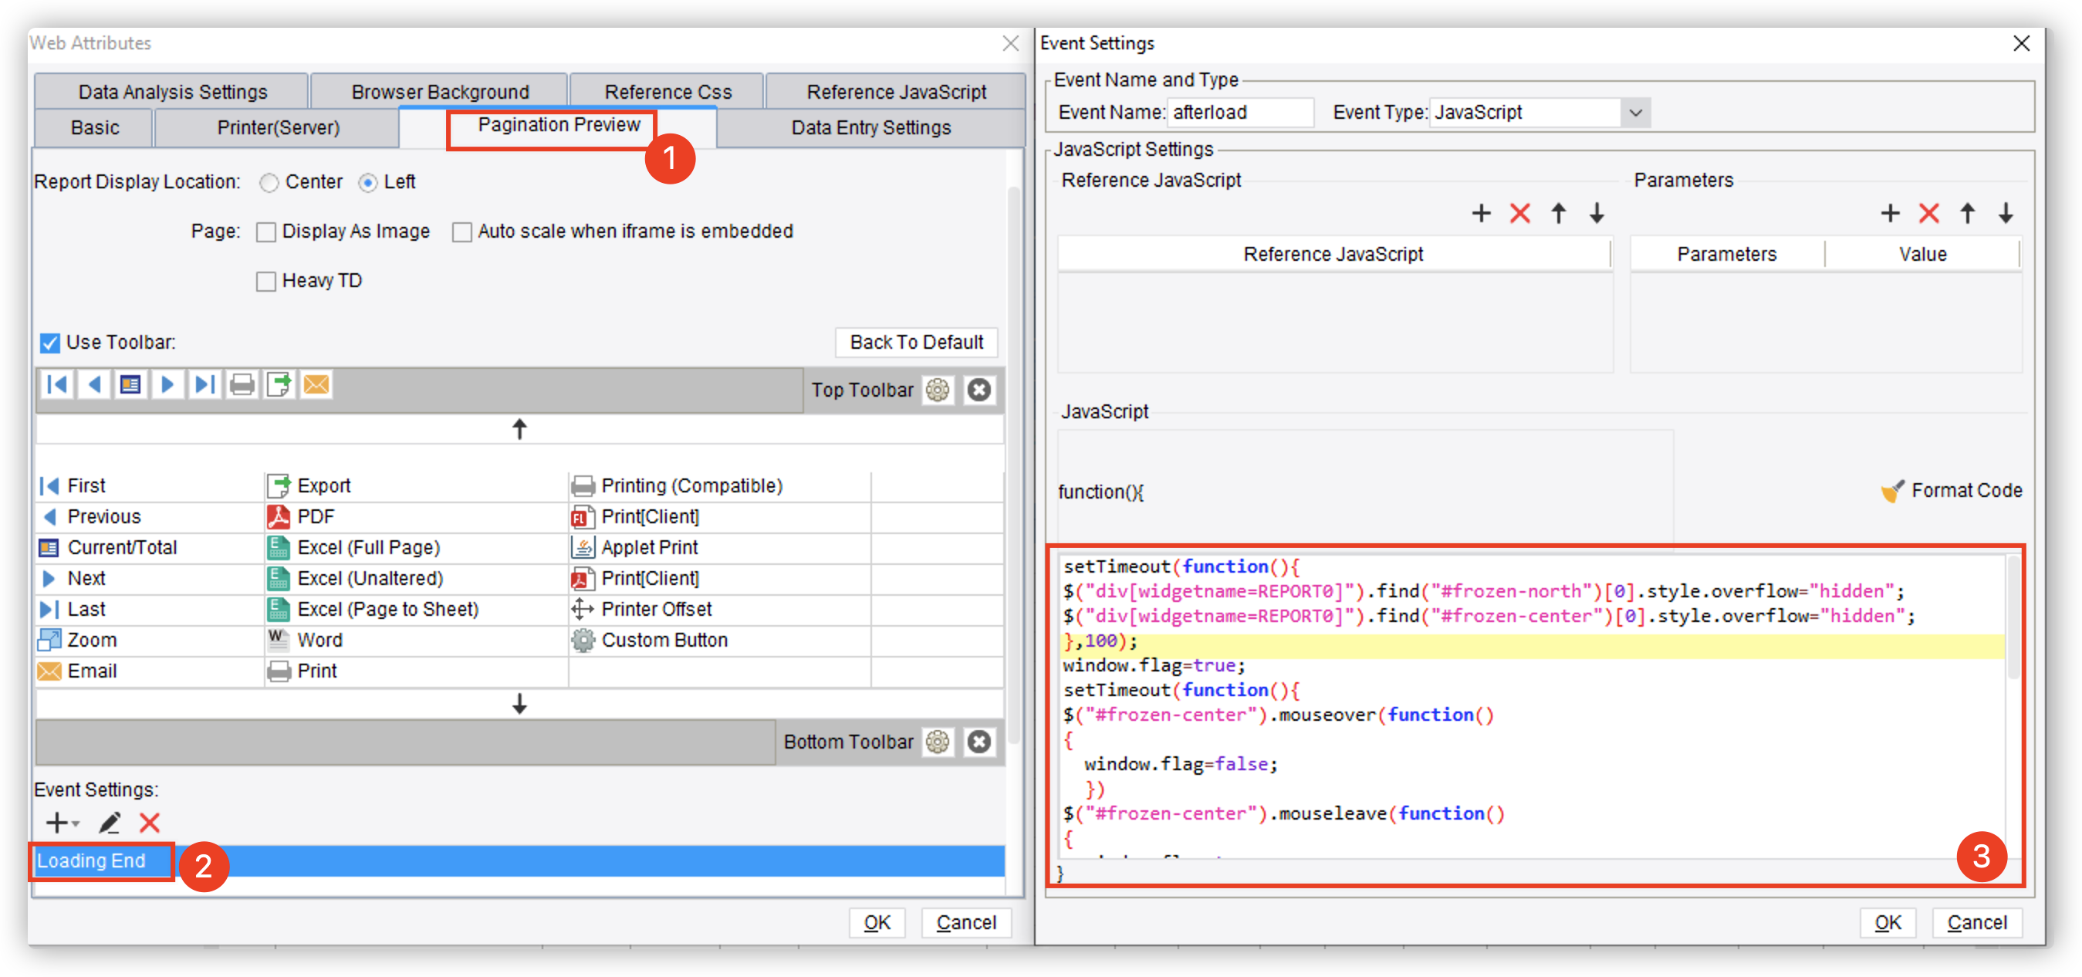Click the Bottom Toolbar settings gear icon
Viewport: 2082px width, 977px height.
pyautogui.click(x=938, y=742)
